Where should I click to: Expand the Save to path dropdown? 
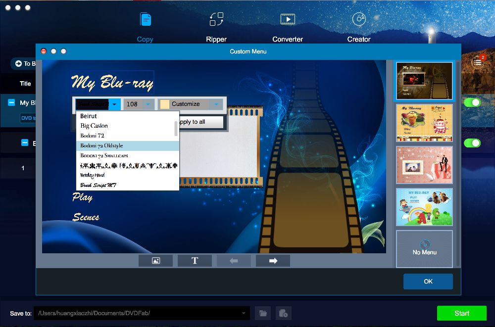tap(244, 313)
